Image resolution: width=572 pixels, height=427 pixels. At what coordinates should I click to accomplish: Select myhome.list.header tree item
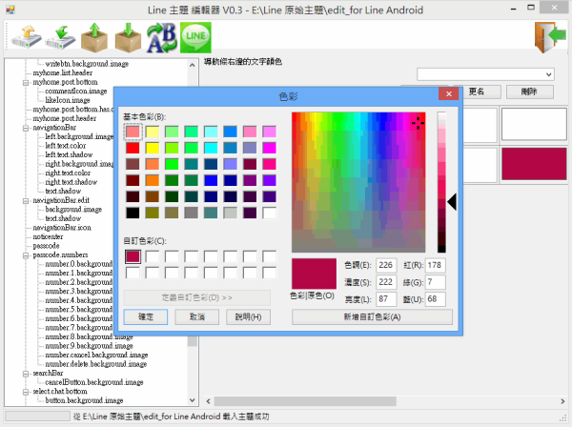[x=62, y=72]
